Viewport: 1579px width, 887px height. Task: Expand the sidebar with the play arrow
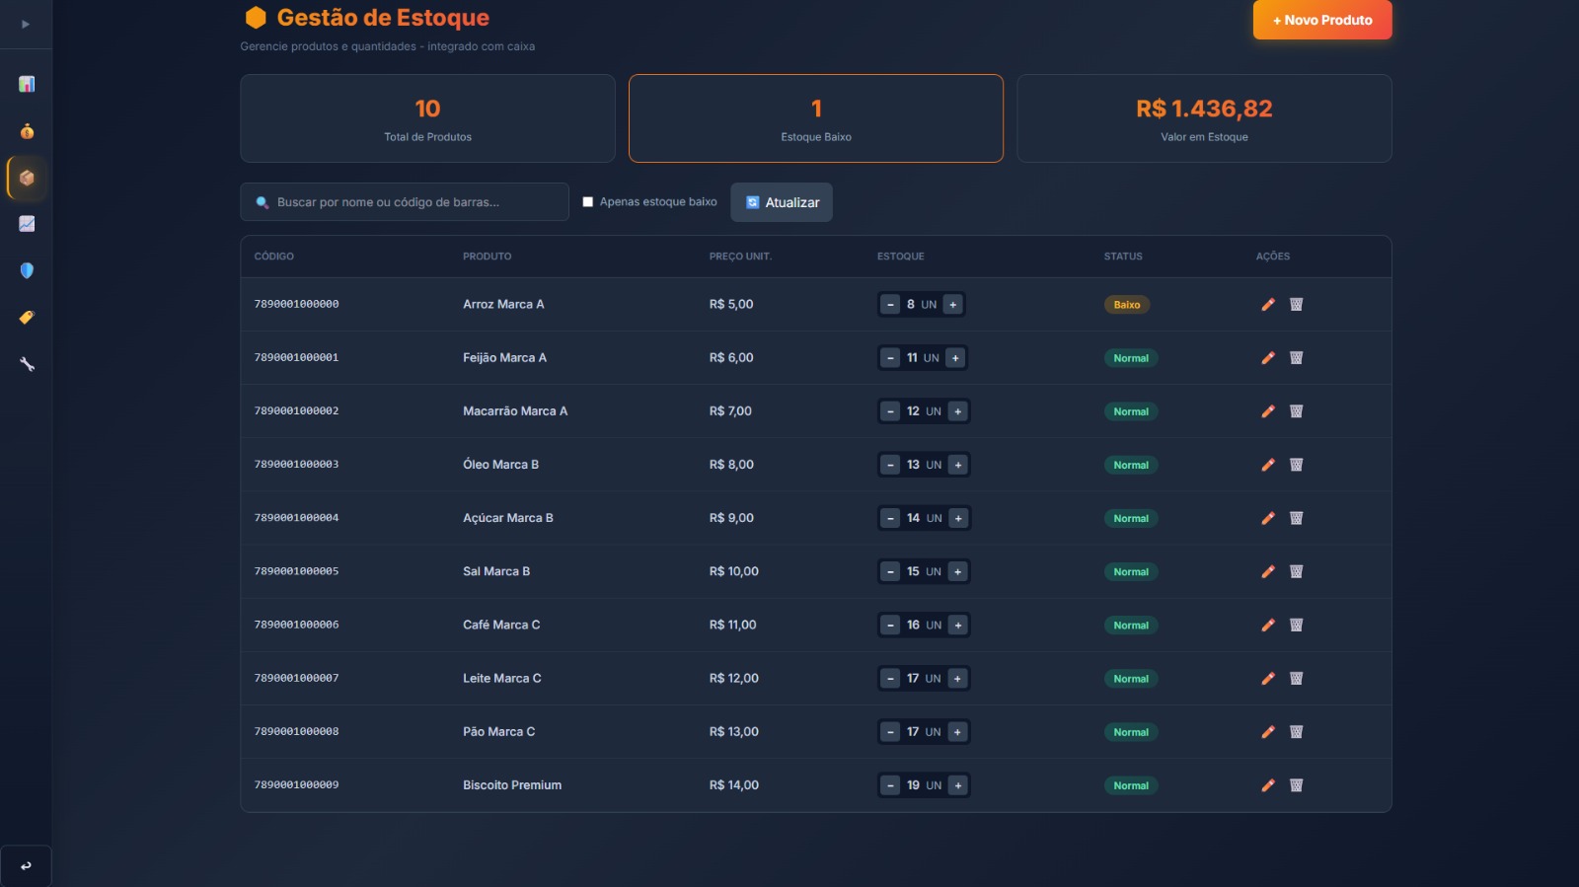26,24
